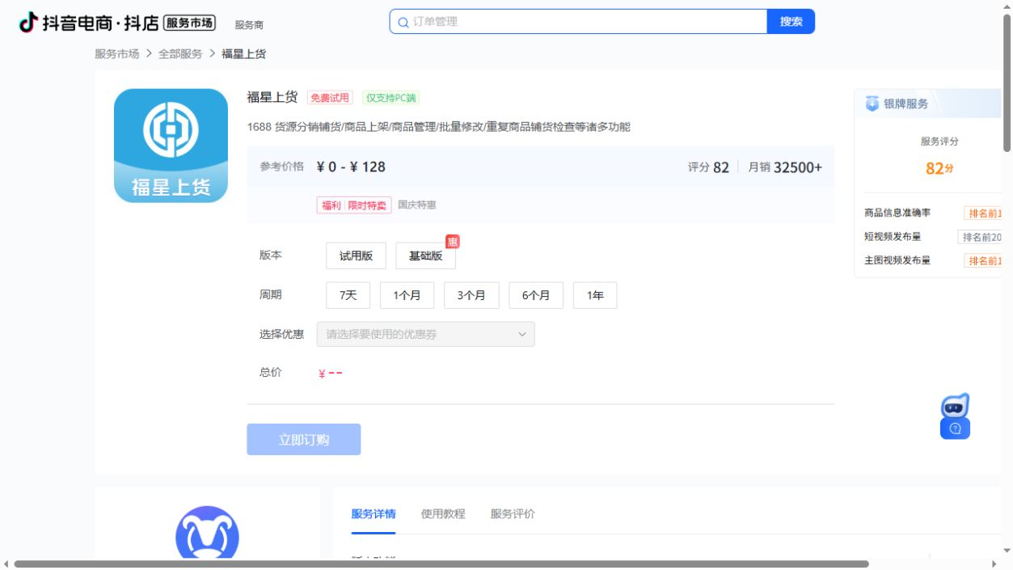Viewport: 1013px width, 570px height.
Task: Go to 全部服务 breadcrumb link
Action: tap(180, 53)
